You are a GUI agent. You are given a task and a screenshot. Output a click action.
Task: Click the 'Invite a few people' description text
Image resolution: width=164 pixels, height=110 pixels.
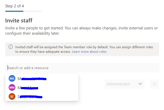pyautogui.click(x=39, y=28)
